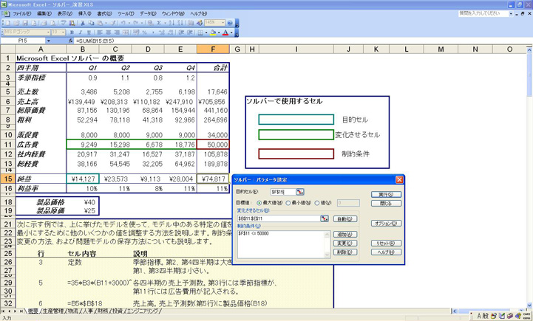The width and height of the screenshot is (533, 321).
Task: Click the Sort Ascending icon
Action: tap(172, 23)
